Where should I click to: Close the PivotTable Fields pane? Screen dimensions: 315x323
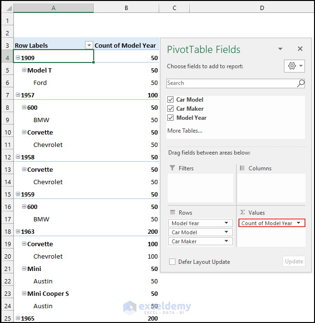point(300,49)
